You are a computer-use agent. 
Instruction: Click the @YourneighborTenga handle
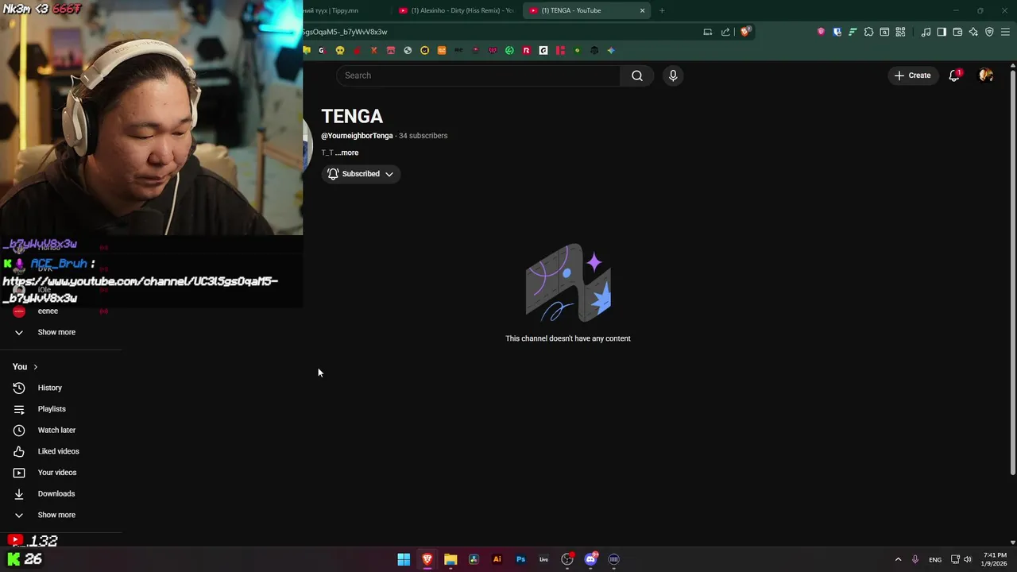pos(357,136)
